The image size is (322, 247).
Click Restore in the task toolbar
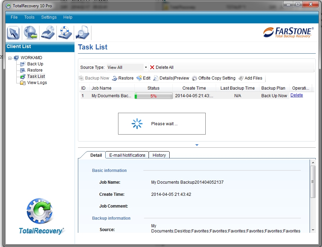(x=123, y=78)
